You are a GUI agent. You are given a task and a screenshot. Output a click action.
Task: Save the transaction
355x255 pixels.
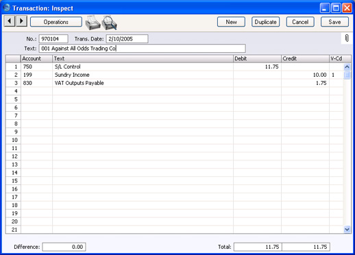[x=334, y=22]
